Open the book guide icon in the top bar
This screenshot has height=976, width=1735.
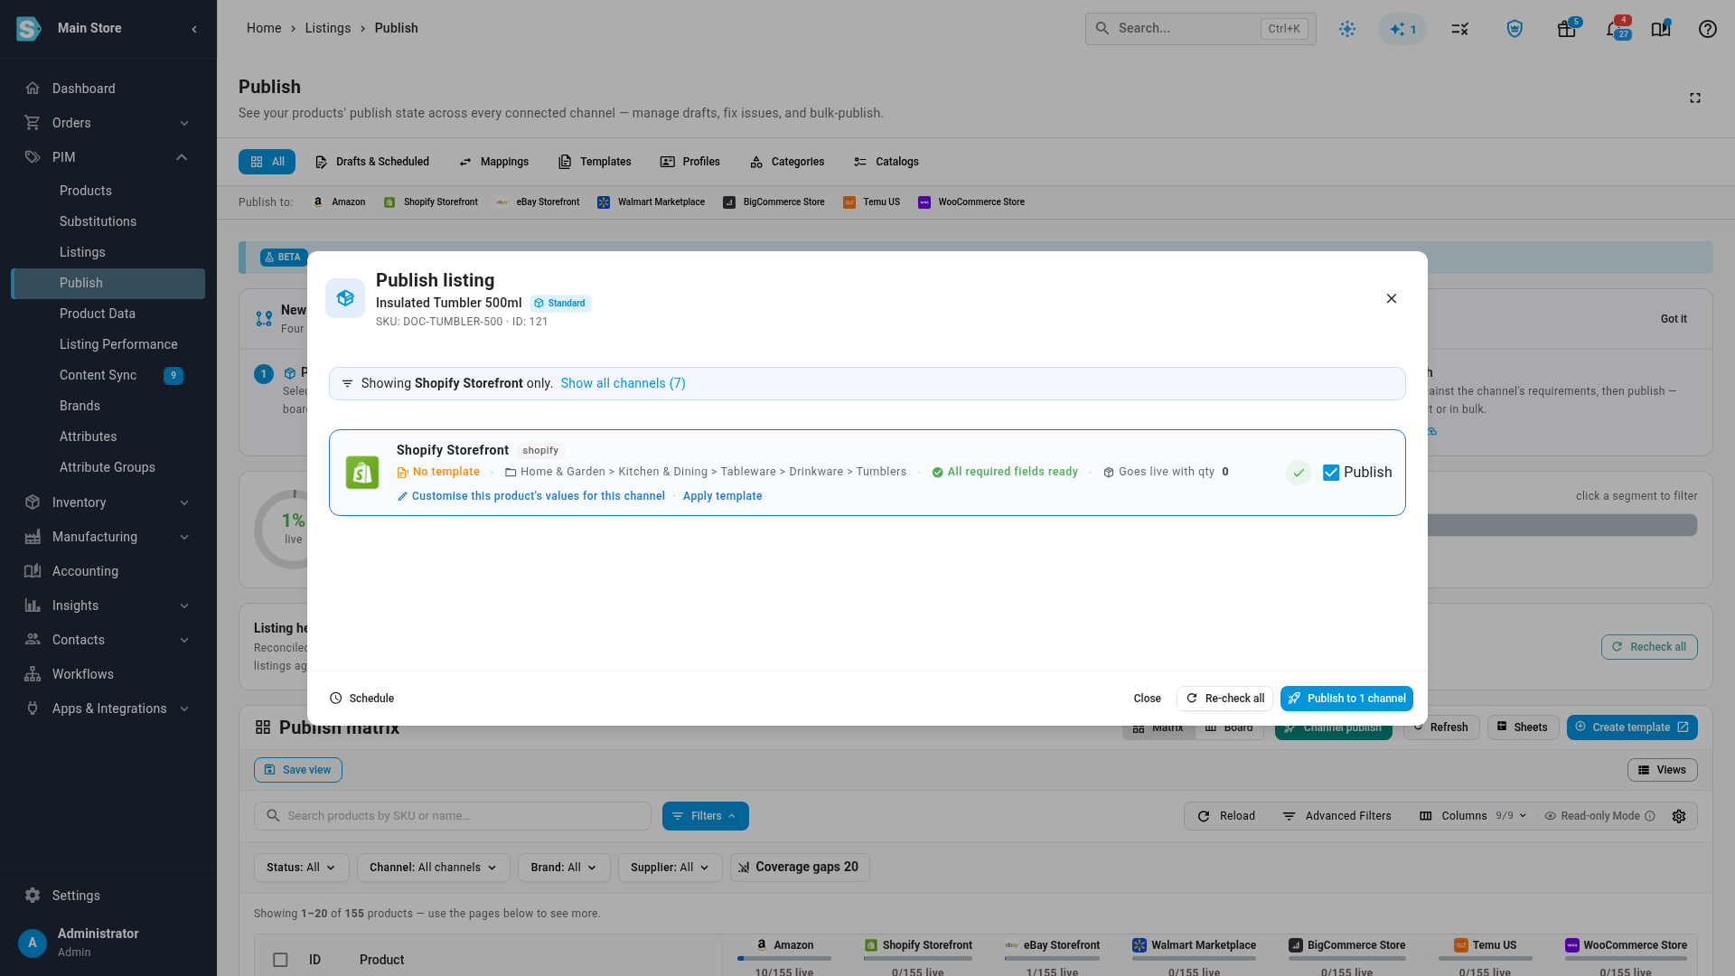coord(1661,29)
